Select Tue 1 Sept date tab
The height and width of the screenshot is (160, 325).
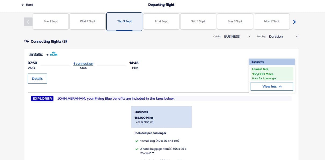point(51,21)
